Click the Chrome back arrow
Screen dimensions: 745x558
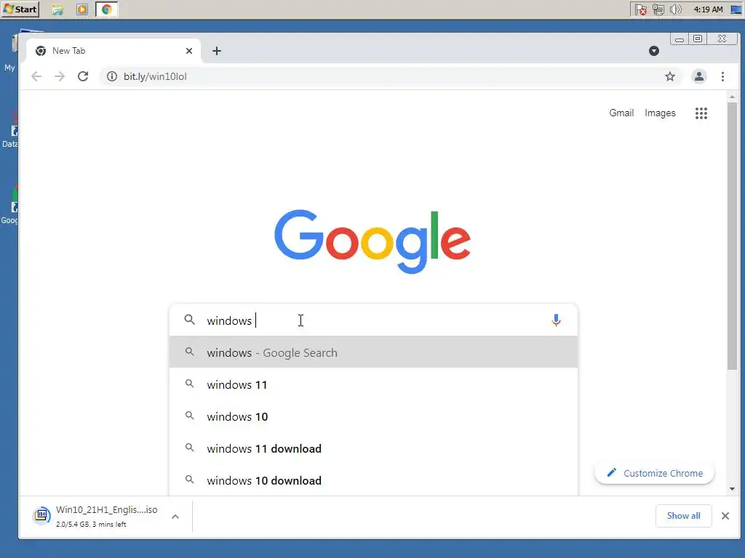[x=36, y=76]
